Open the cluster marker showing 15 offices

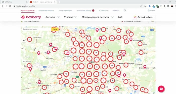[x=82, y=75]
